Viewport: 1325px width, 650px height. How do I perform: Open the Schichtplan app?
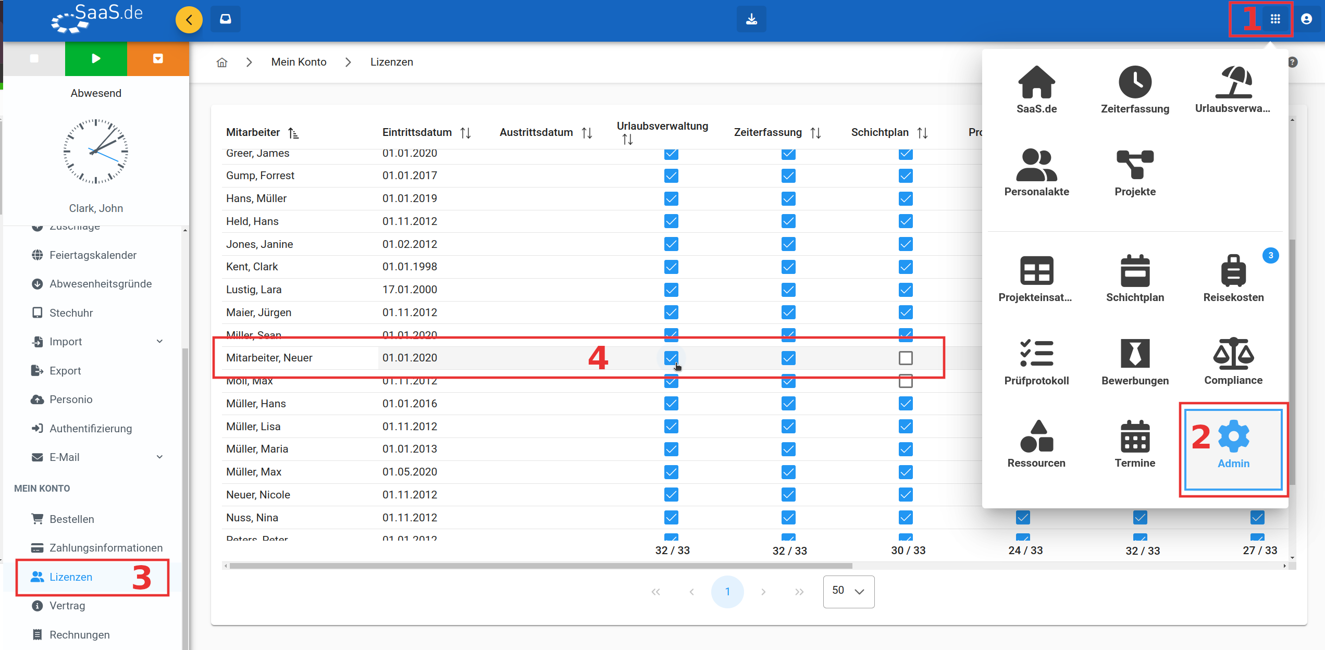(x=1135, y=279)
